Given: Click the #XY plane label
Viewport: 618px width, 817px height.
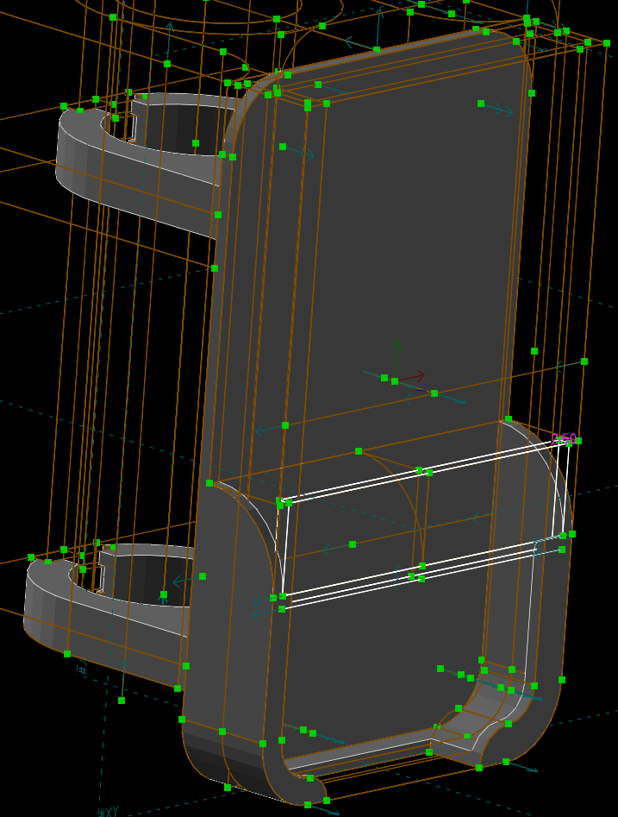Looking at the screenshot, I should pos(108,812).
